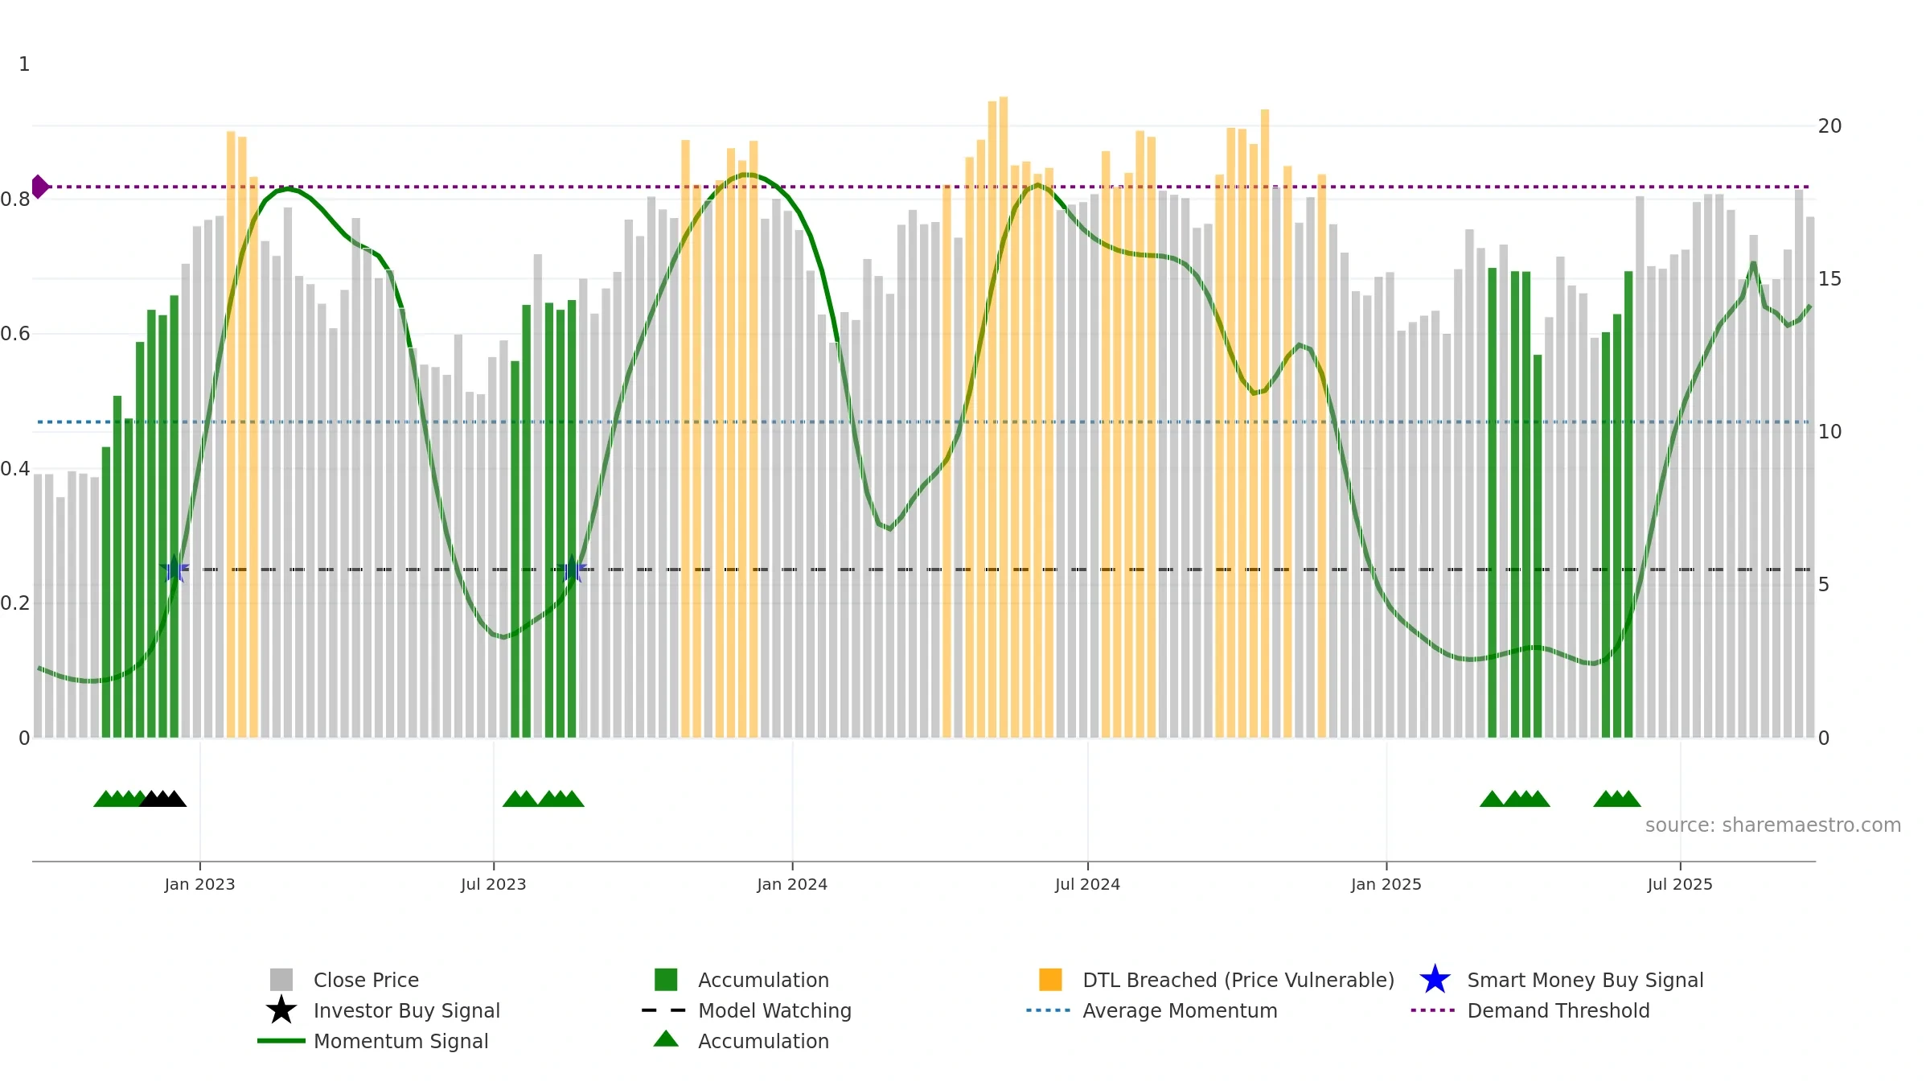Viewport: 1930px width, 1086px height.
Task: Click the green Accumulation square legend icon
Action: (666, 980)
